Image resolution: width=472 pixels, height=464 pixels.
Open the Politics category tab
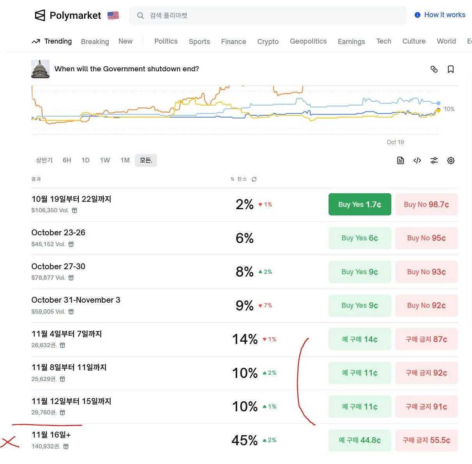[x=166, y=41]
